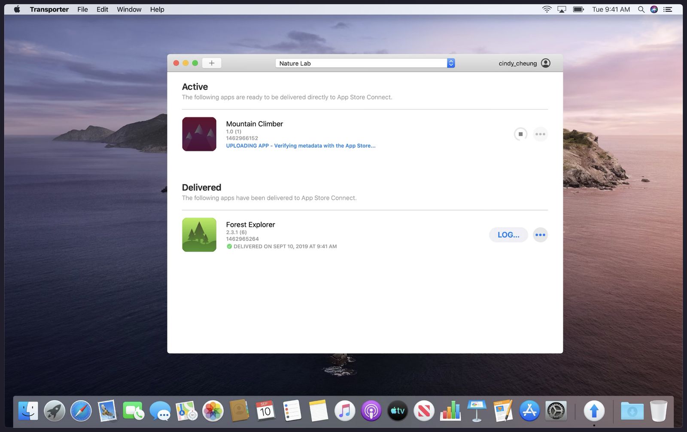Open Launchpad from the Dock
The width and height of the screenshot is (687, 432).
(55, 411)
